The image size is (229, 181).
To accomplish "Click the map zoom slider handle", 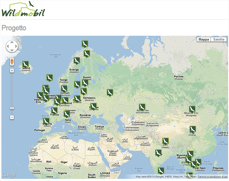I will (12, 109).
